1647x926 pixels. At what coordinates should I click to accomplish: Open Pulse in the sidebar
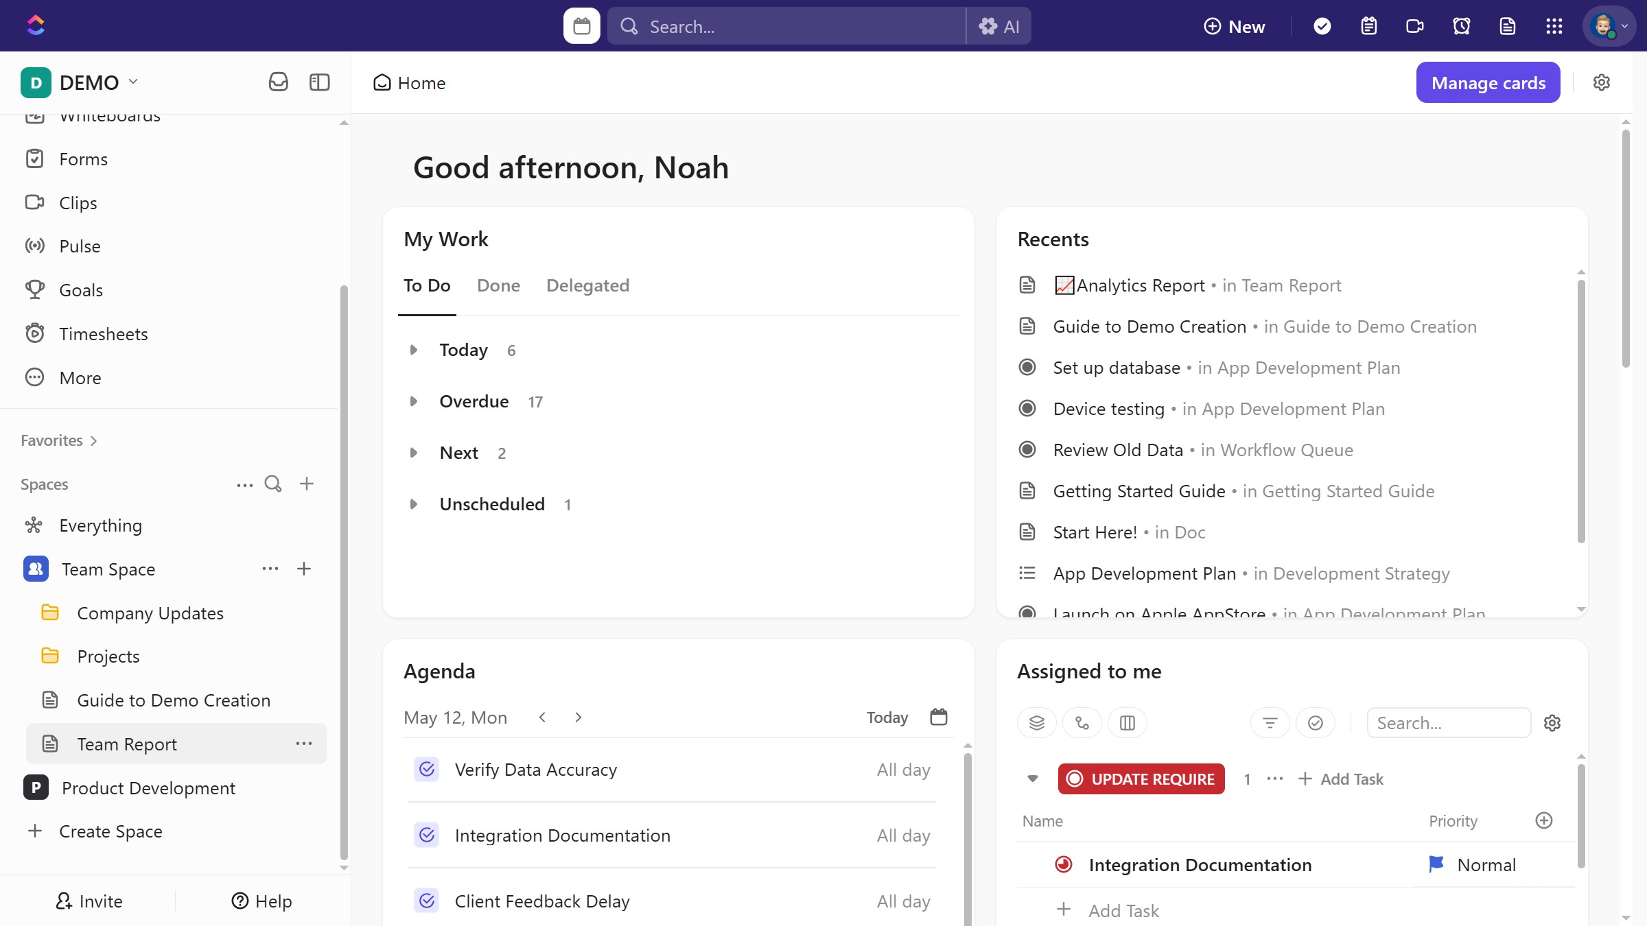(x=80, y=246)
